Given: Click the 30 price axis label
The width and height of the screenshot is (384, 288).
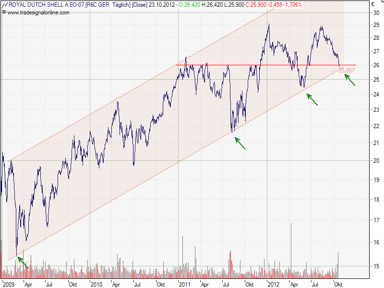Looking at the screenshot, I should (x=376, y=13).
